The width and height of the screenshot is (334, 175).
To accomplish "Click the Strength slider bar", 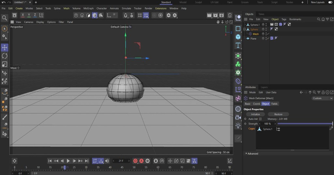I will (x=305, y=124).
